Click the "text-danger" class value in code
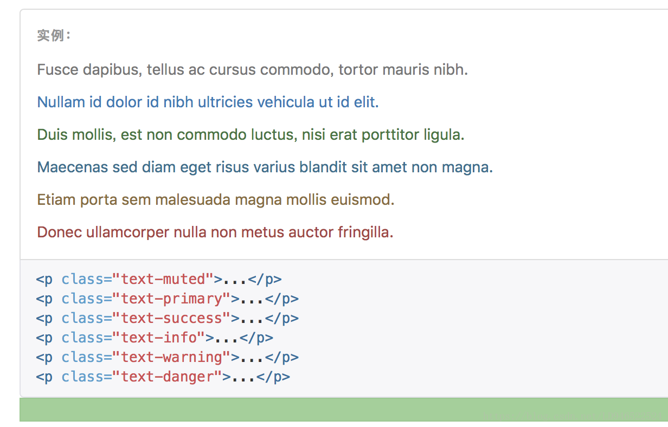668x427 pixels. tap(168, 377)
